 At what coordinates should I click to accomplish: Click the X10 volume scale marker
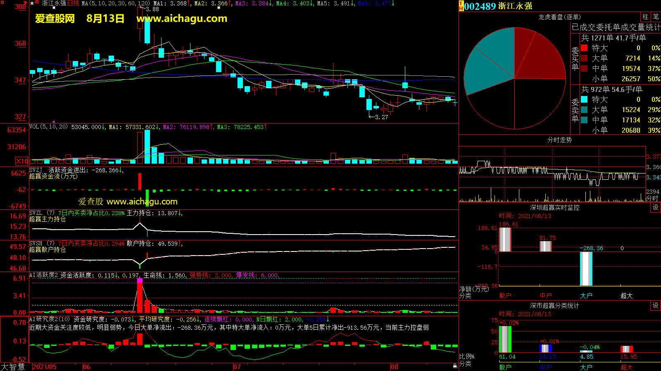point(22,161)
